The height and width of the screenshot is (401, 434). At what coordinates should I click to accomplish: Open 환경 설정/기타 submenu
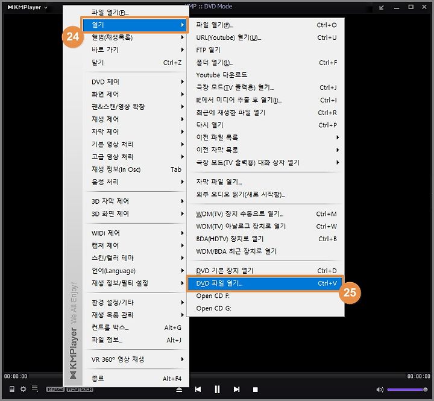pyautogui.click(x=135, y=303)
